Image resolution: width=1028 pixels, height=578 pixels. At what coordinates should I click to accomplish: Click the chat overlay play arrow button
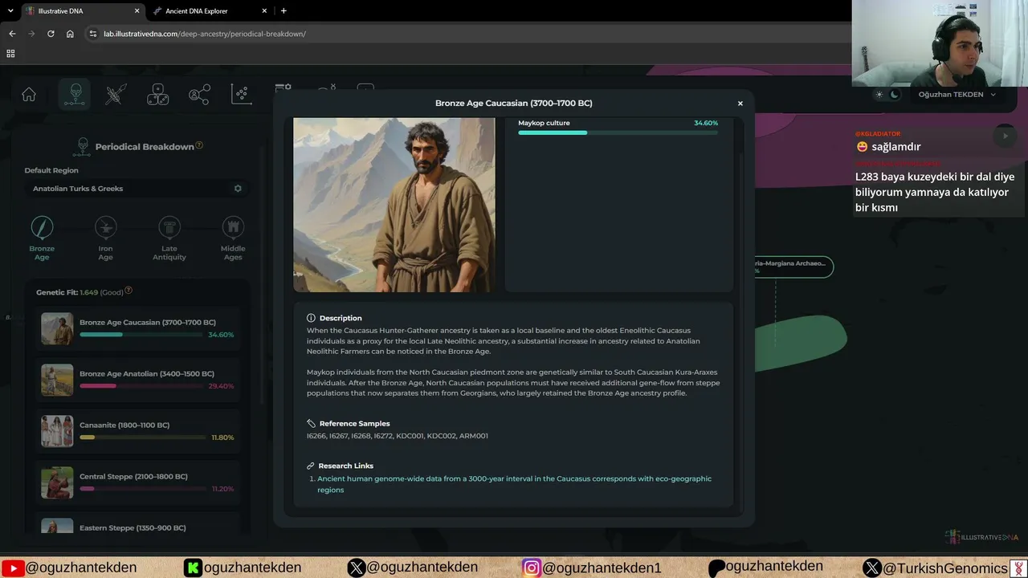pos(1005,136)
